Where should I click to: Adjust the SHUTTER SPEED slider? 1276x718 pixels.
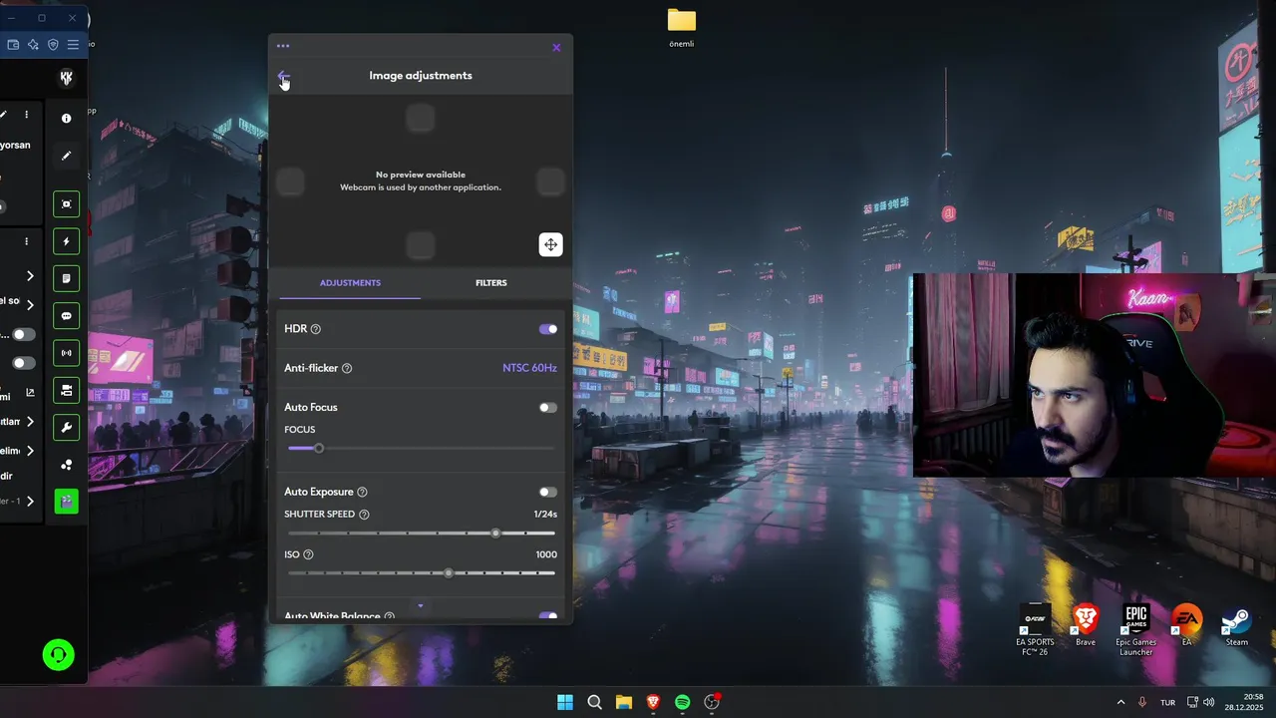click(421, 533)
